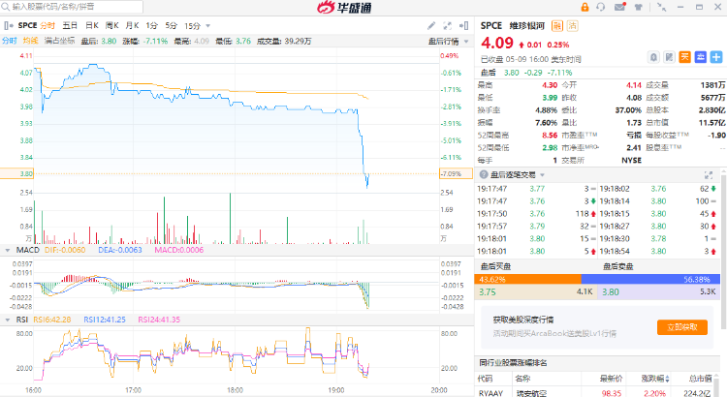Open the notes icon next to bell
This screenshot has width=727, height=397.
(x=669, y=57)
